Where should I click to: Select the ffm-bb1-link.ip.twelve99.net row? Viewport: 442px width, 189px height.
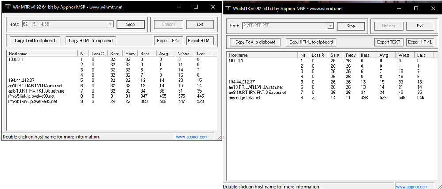33,101
